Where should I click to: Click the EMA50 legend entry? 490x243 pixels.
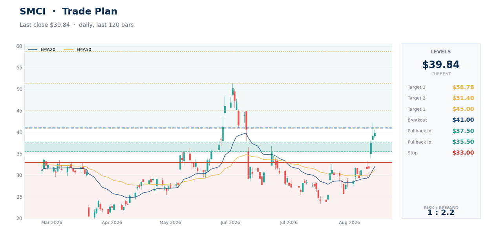coord(78,50)
